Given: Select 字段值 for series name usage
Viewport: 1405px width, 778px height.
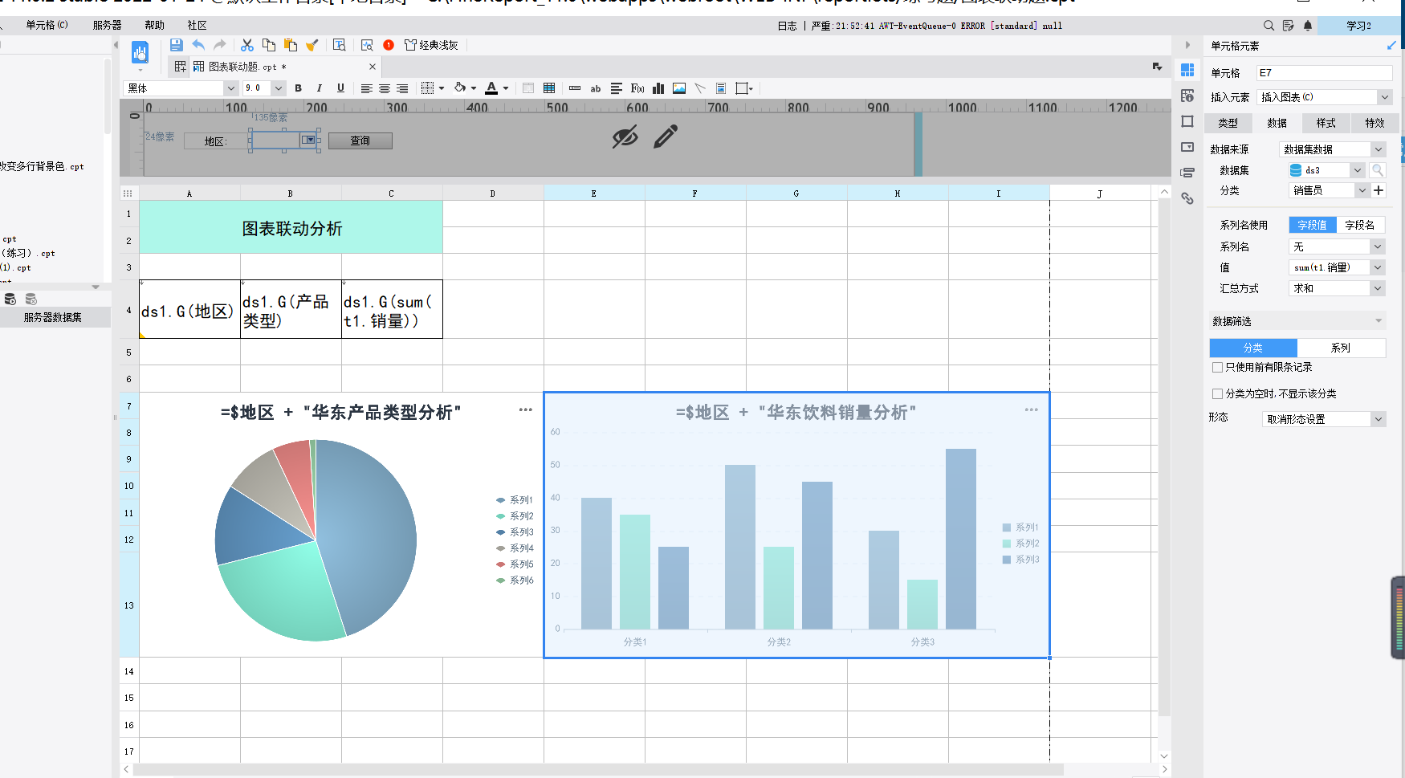Looking at the screenshot, I should (x=1313, y=226).
